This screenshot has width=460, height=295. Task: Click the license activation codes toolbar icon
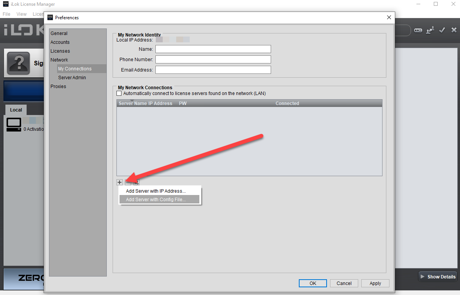click(x=418, y=30)
